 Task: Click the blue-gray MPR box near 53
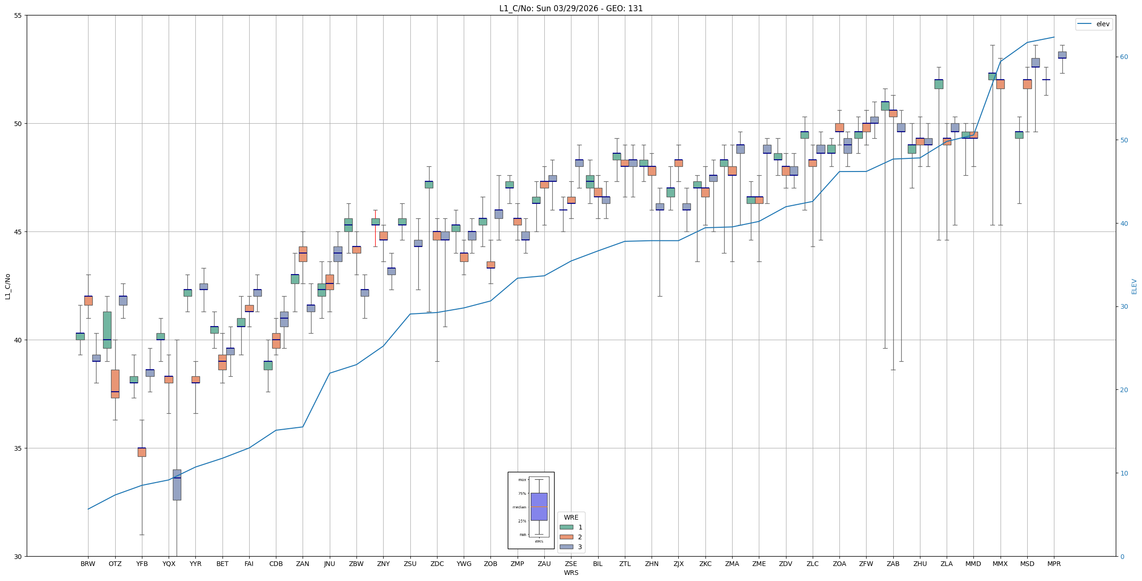coord(1062,55)
